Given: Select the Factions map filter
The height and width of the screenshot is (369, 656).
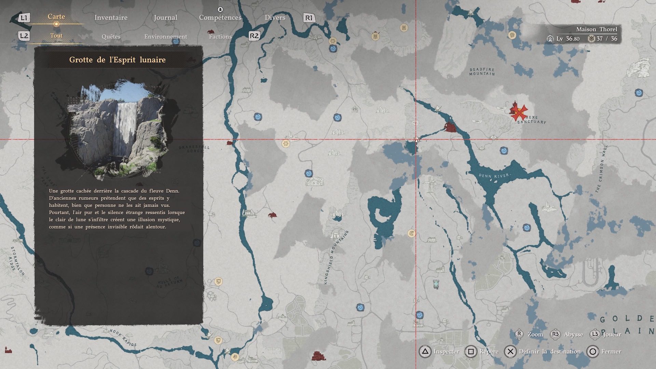Looking at the screenshot, I should (220, 36).
